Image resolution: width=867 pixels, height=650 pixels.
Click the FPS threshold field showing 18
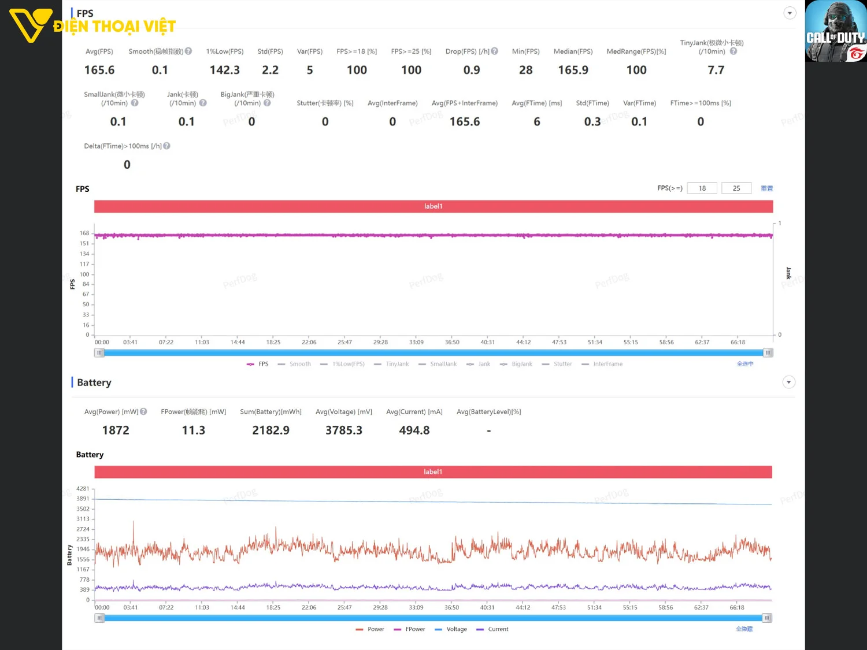pyautogui.click(x=702, y=188)
